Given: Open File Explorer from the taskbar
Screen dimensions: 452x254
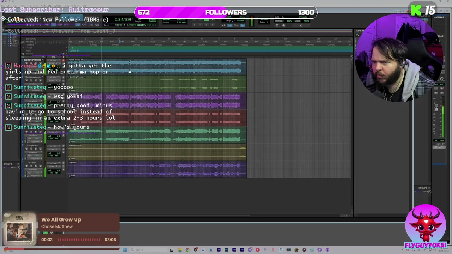Looking at the screenshot, I should point(180,250).
